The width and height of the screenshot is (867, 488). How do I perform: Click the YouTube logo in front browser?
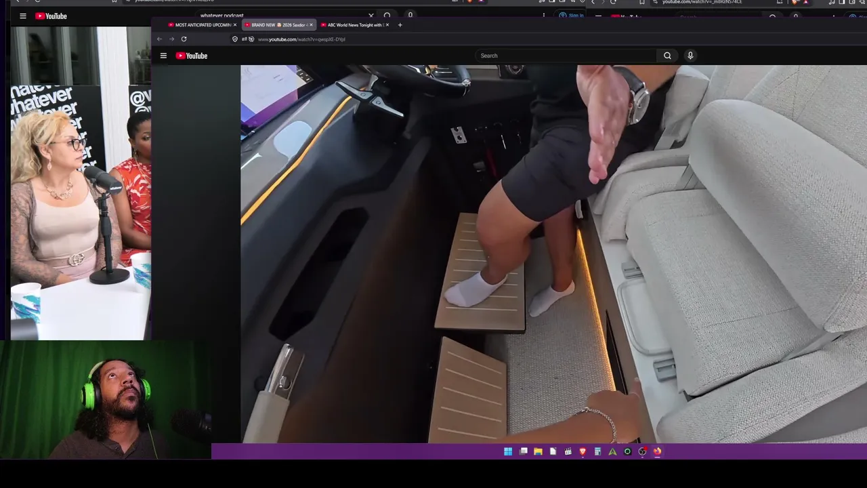tap(192, 56)
